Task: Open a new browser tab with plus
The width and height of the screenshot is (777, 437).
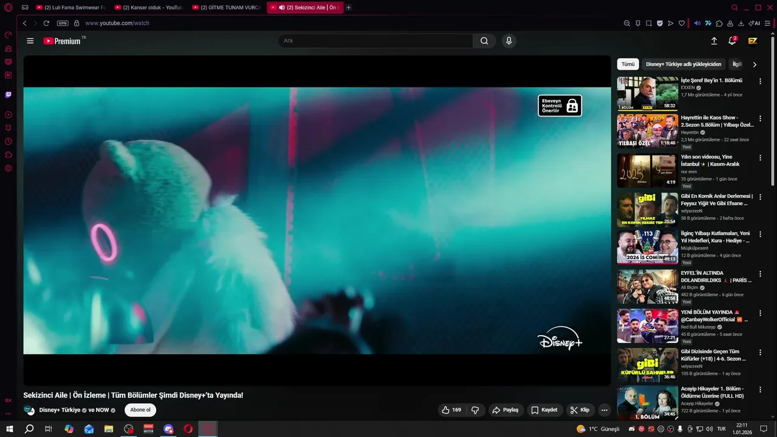Action: coord(348,7)
